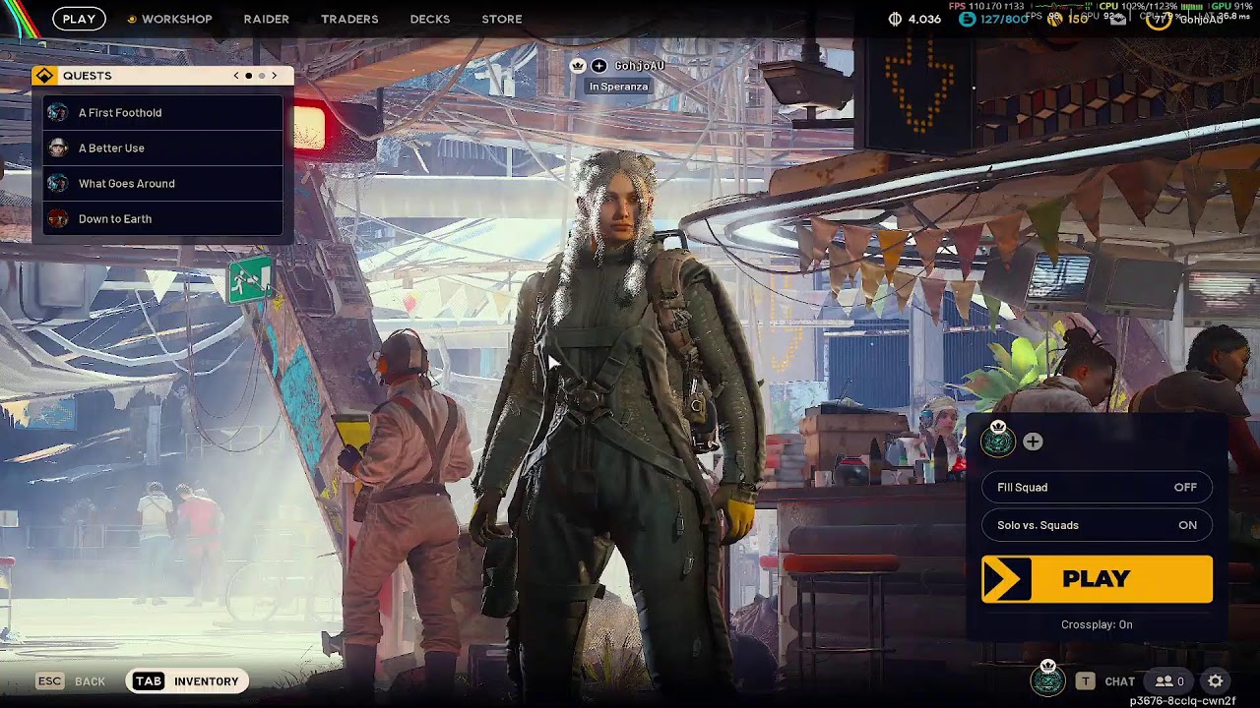Click the plus icon beside GohjoAU nameplate
Viewport: 1260px width, 708px height.
(598, 66)
